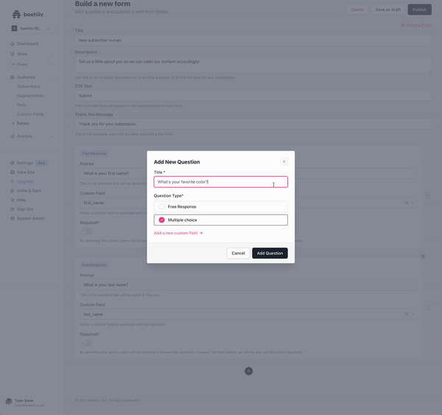Screen dimensions: 442x415
Task: Click the CTA Text field containing Submit
Action: click(253, 96)
